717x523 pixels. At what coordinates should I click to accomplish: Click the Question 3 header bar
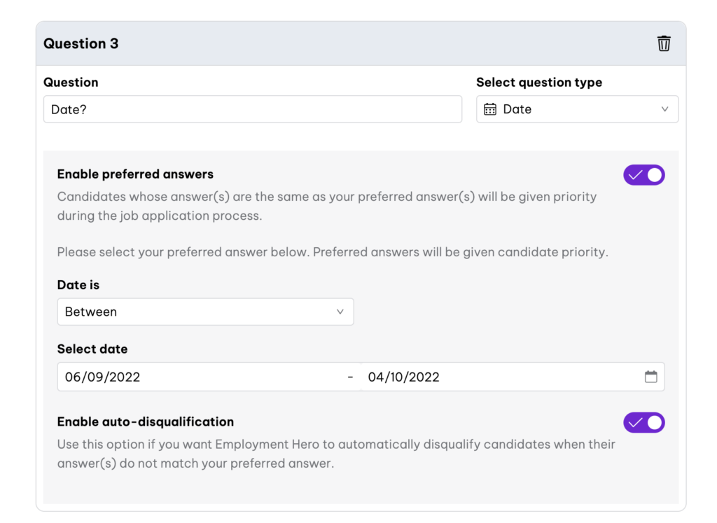coord(280,43)
